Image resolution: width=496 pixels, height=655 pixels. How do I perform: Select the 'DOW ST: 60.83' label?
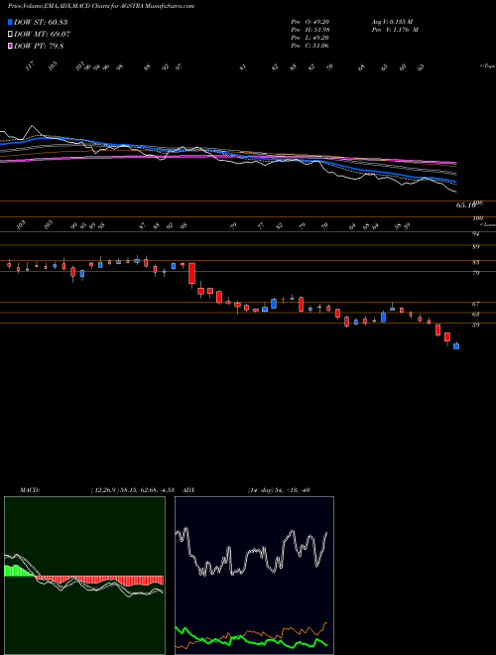tap(41, 22)
